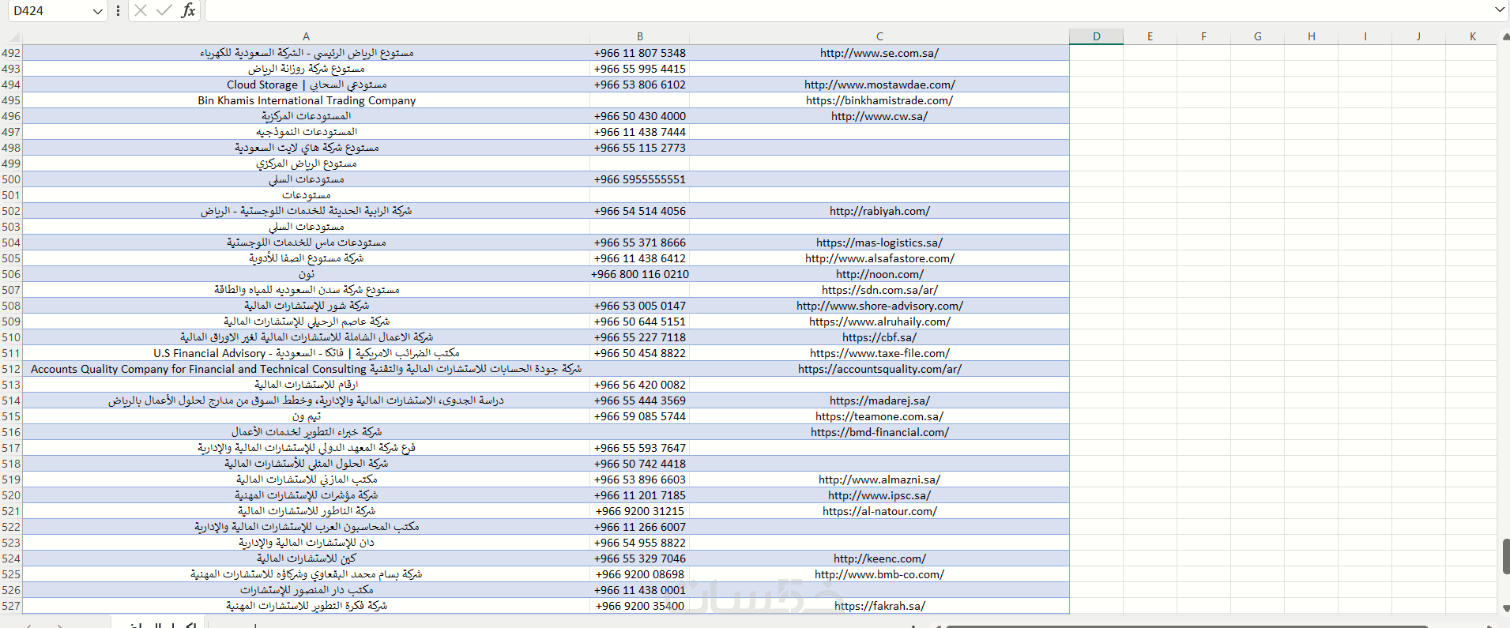Open link http://www.bmb-co.com/

click(x=879, y=574)
